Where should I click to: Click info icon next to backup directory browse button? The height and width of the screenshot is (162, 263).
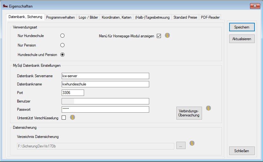click(x=192, y=143)
